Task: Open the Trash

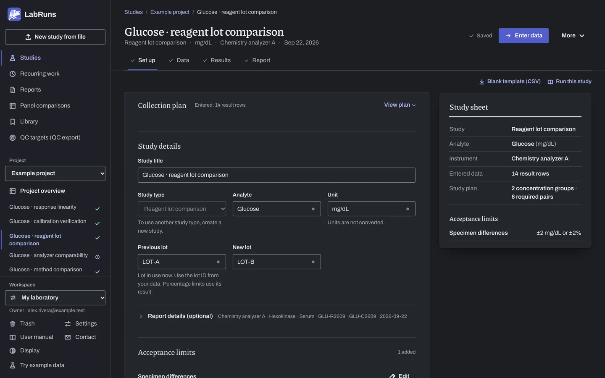Action: click(22, 324)
